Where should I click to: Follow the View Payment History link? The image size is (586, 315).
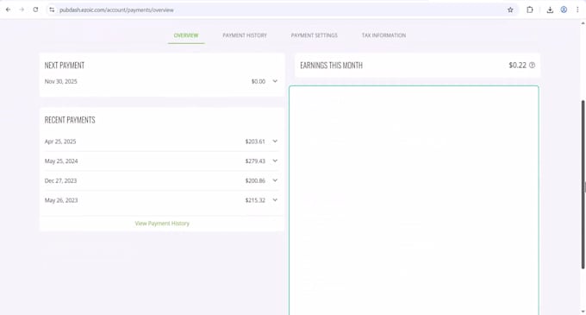pos(162,224)
